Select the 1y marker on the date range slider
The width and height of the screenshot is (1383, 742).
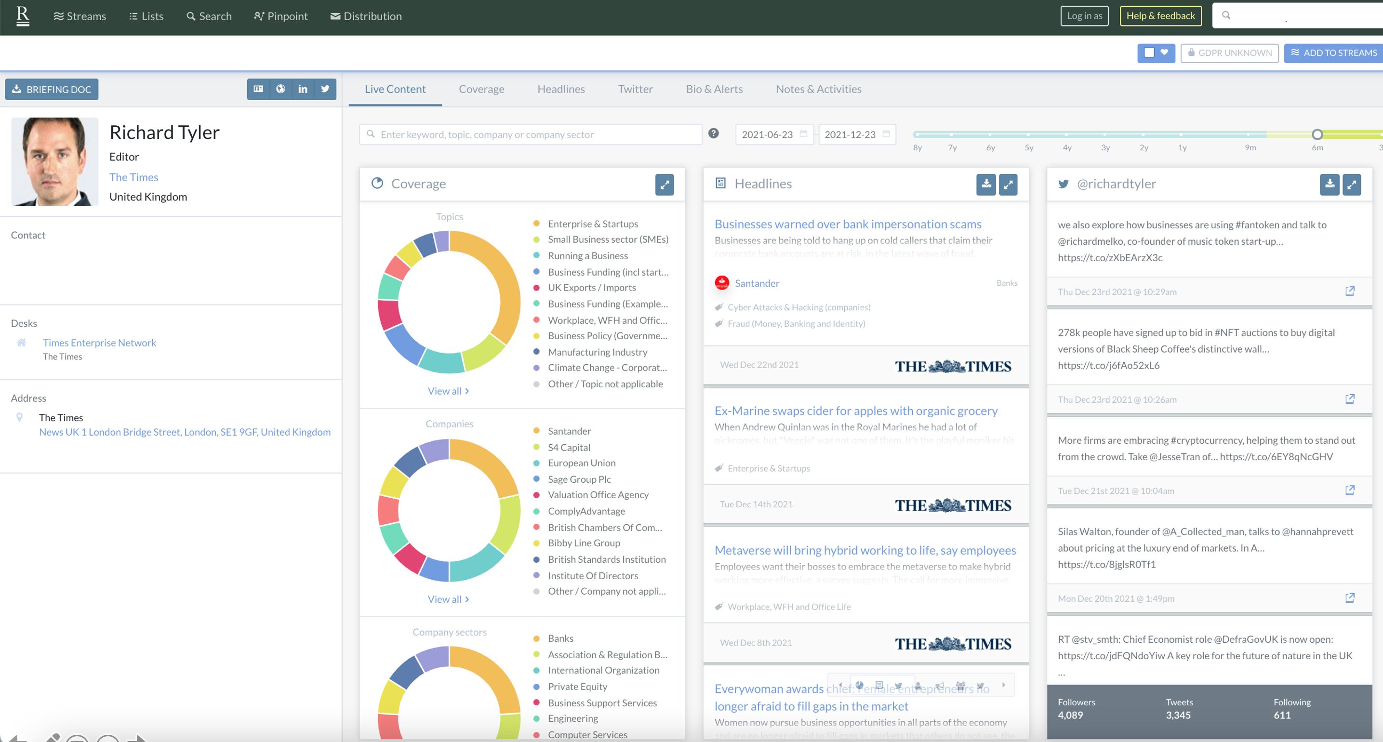coord(1182,135)
